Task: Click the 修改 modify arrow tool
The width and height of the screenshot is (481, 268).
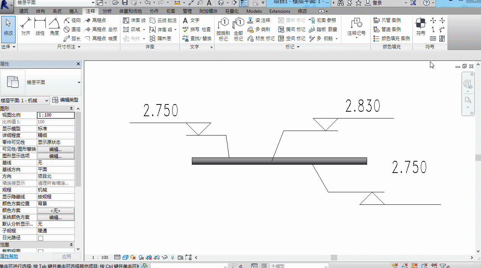Action: [8, 27]
